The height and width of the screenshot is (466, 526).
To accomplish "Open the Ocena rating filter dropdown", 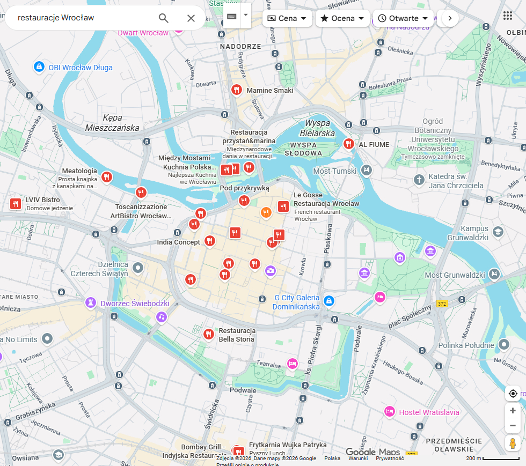I will [x=341, y=18].
